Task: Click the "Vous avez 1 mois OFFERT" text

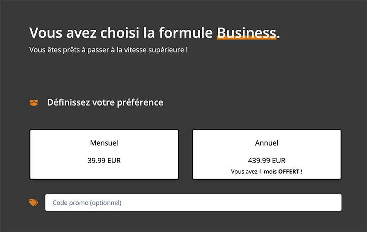Action: coord(267,172)
